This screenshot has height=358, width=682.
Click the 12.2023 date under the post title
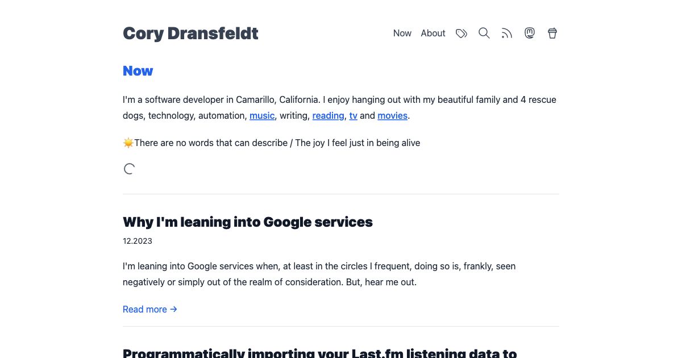pos(137,241)
